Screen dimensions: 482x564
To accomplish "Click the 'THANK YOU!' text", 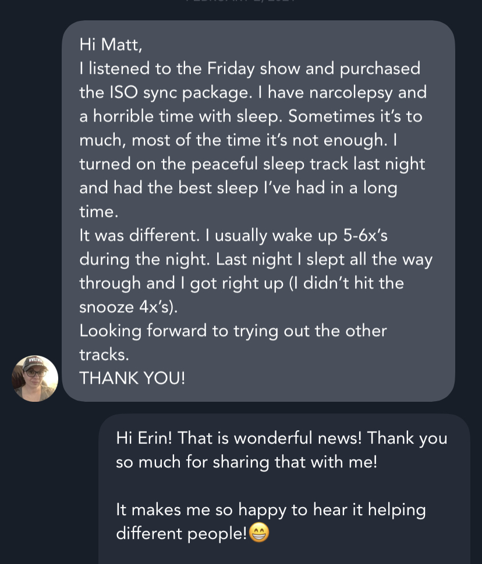I will (132, 378).
